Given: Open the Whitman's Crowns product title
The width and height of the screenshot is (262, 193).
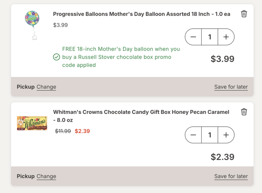Looking at the screenshot, I should point(141,115).
